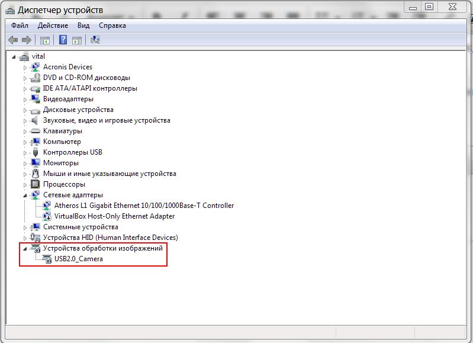Toggle the console tree pane toolbar icon
The image size is (473, 343).
[44, 40]
